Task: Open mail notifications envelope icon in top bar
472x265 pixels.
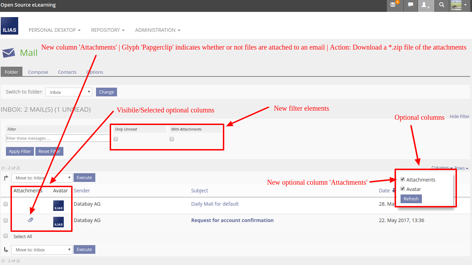Action: 395,5
